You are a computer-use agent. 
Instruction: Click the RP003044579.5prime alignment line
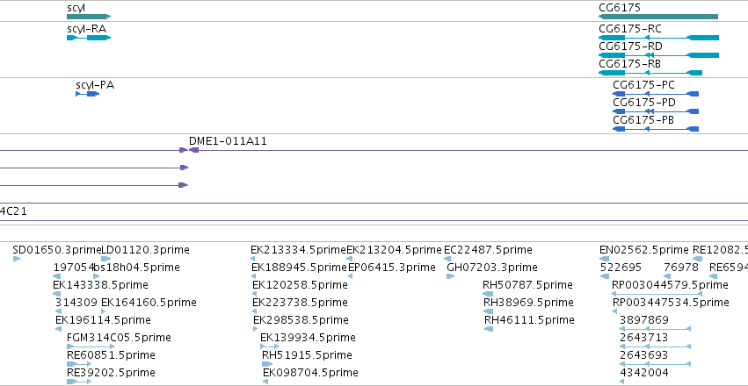pyautogui.click(x=657, y=294)
